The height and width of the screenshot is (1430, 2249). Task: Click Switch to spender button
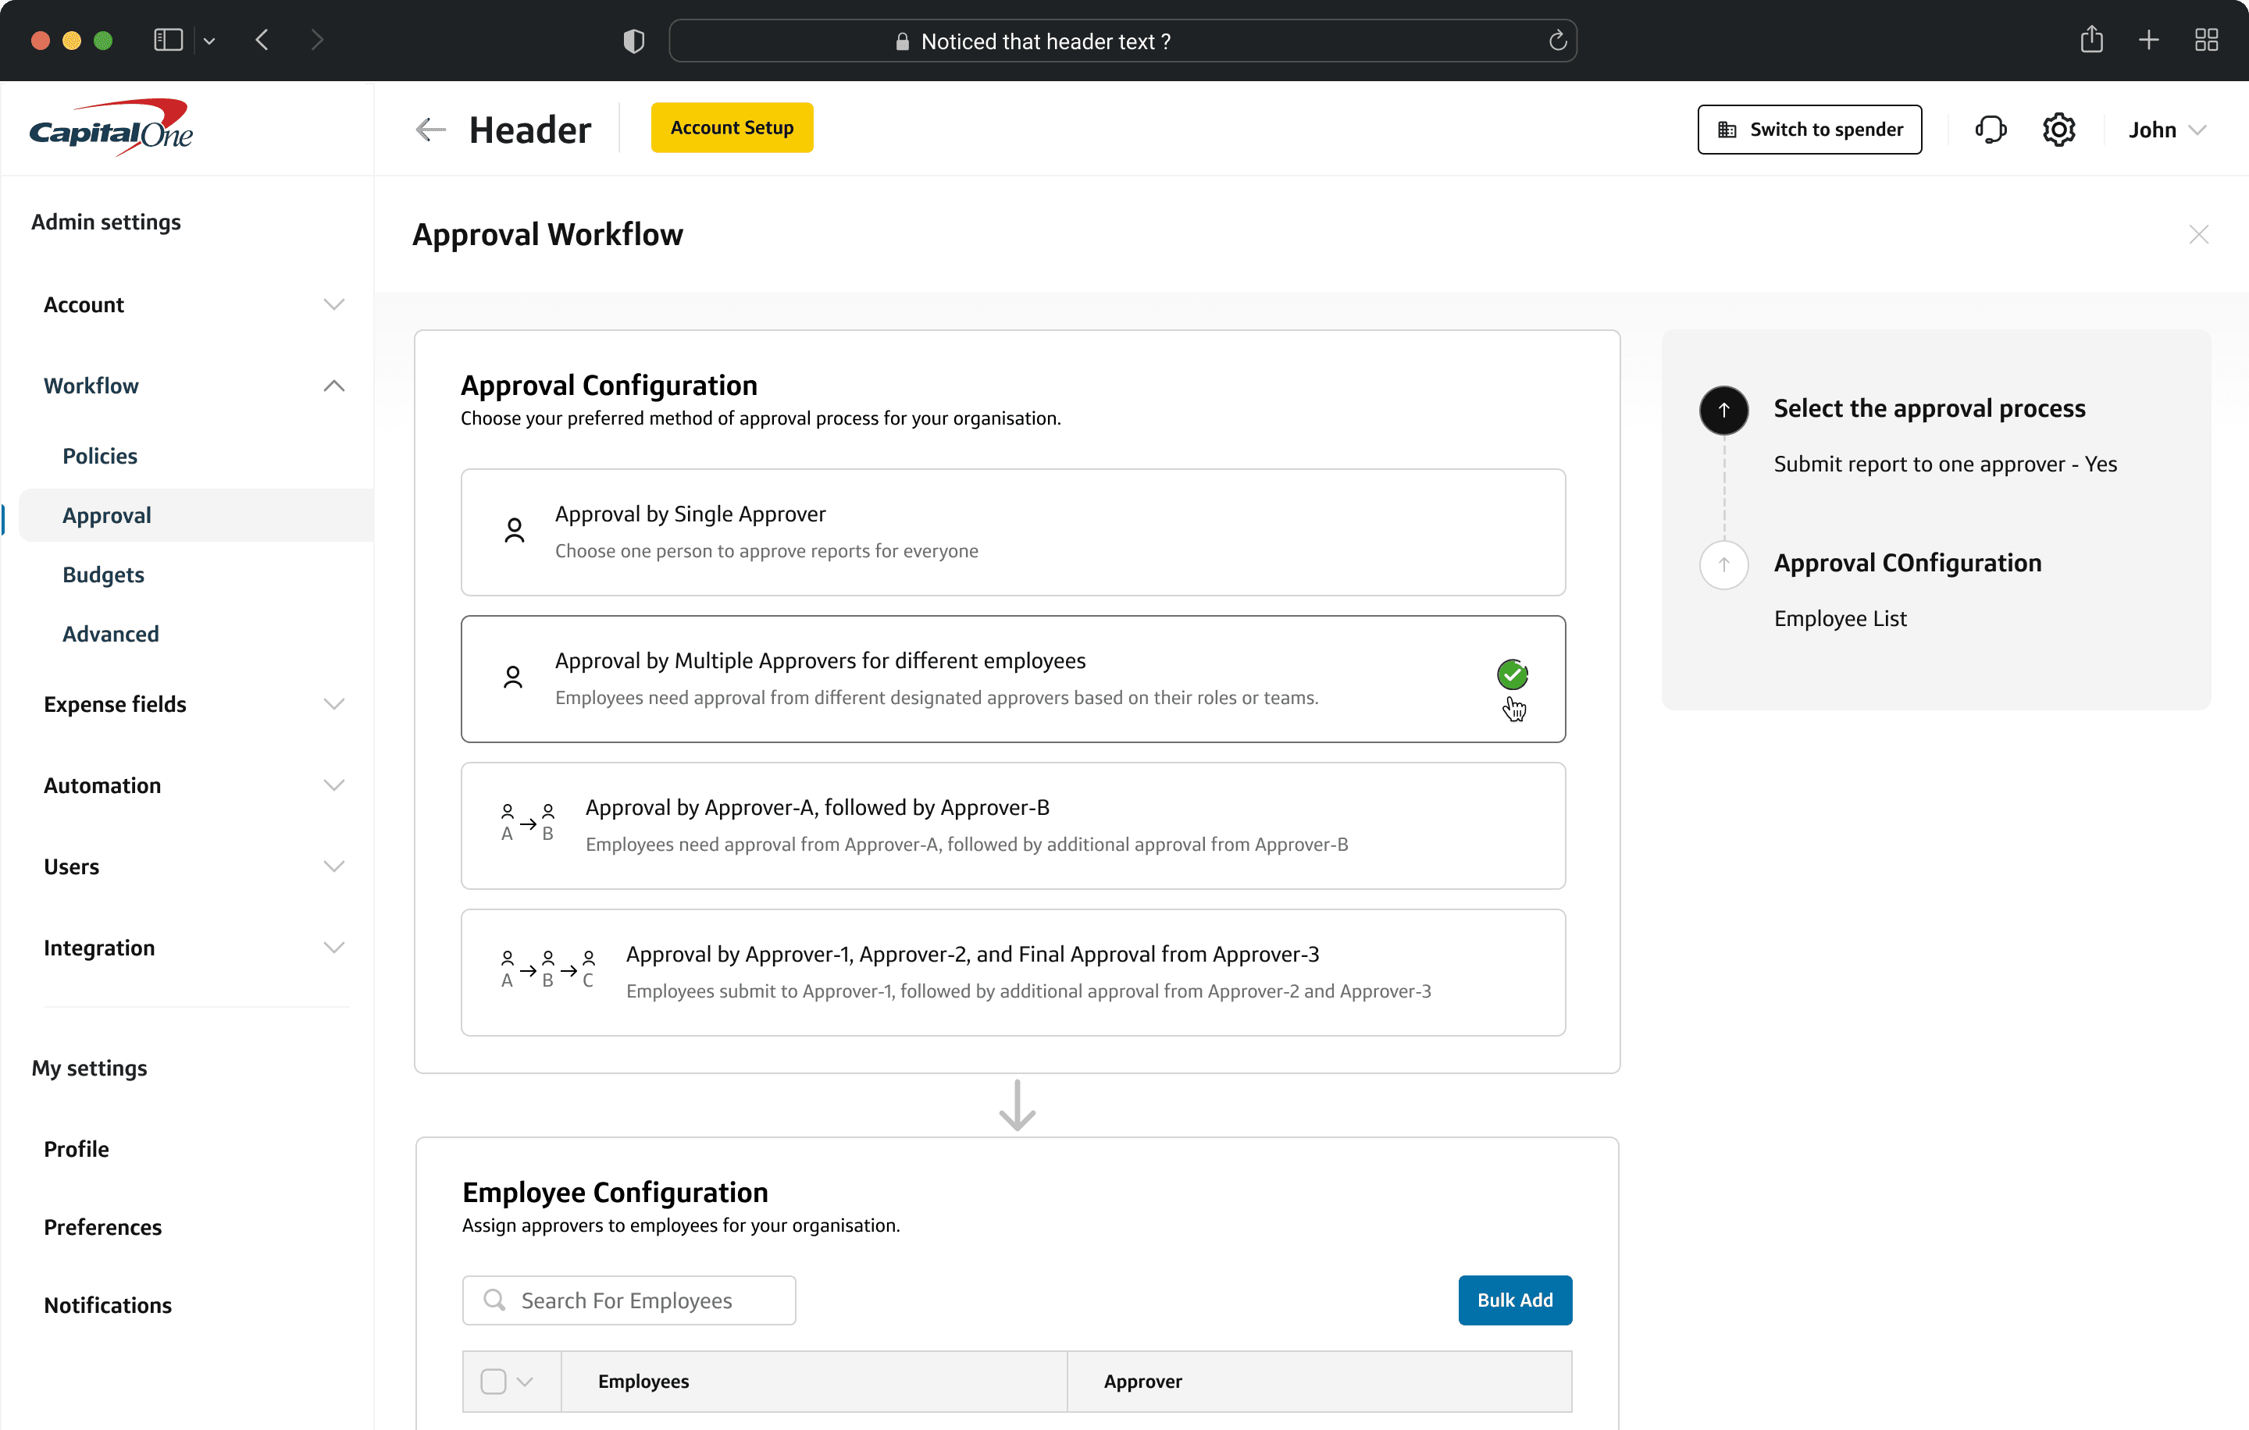[1809, 130]
